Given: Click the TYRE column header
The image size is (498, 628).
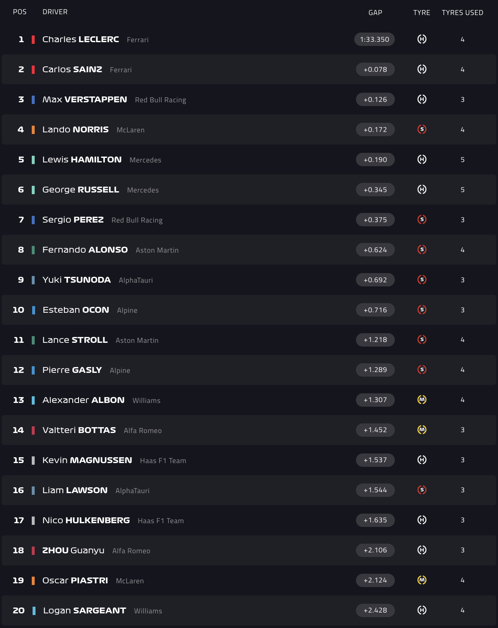Looking at the screenshot, I should click(422, 13).
